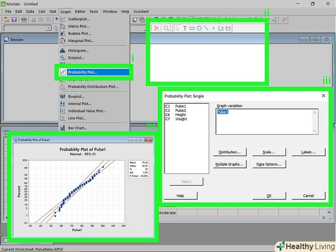This screenshot has width=336, height=252.
Task: Open the Editor menu
Action: click(80, 12)
